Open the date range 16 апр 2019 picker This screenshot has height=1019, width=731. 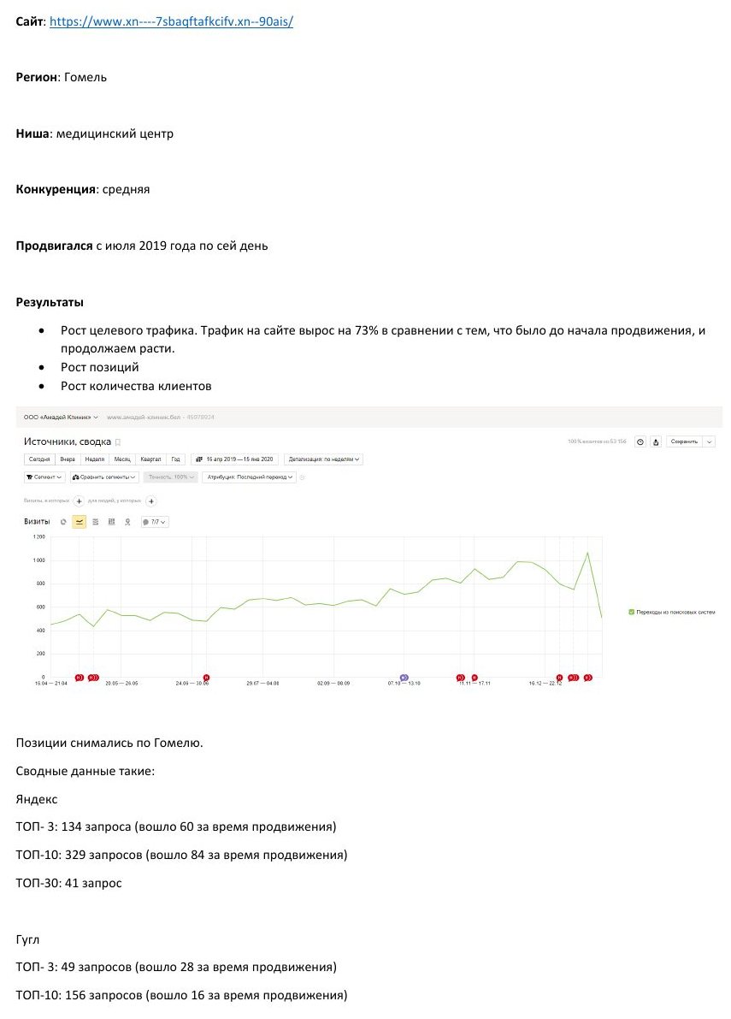(x=234, y=459)
